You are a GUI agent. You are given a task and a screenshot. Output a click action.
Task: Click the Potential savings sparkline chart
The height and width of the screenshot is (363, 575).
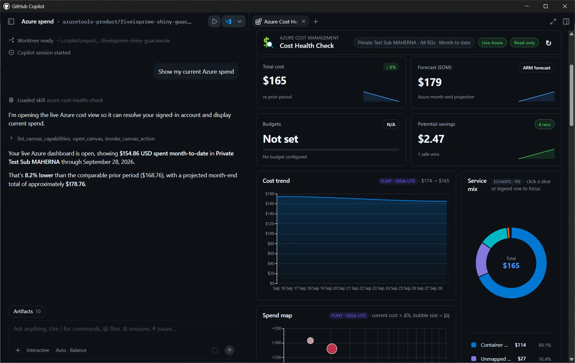click(536, 154)
